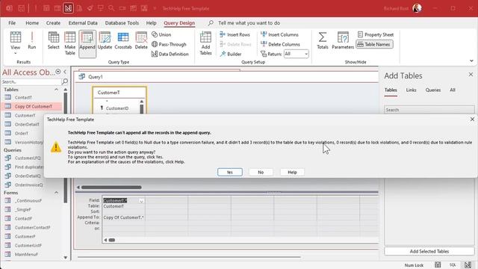
Task: Select the Data Definition query option
Action: (x=170, y=54)
